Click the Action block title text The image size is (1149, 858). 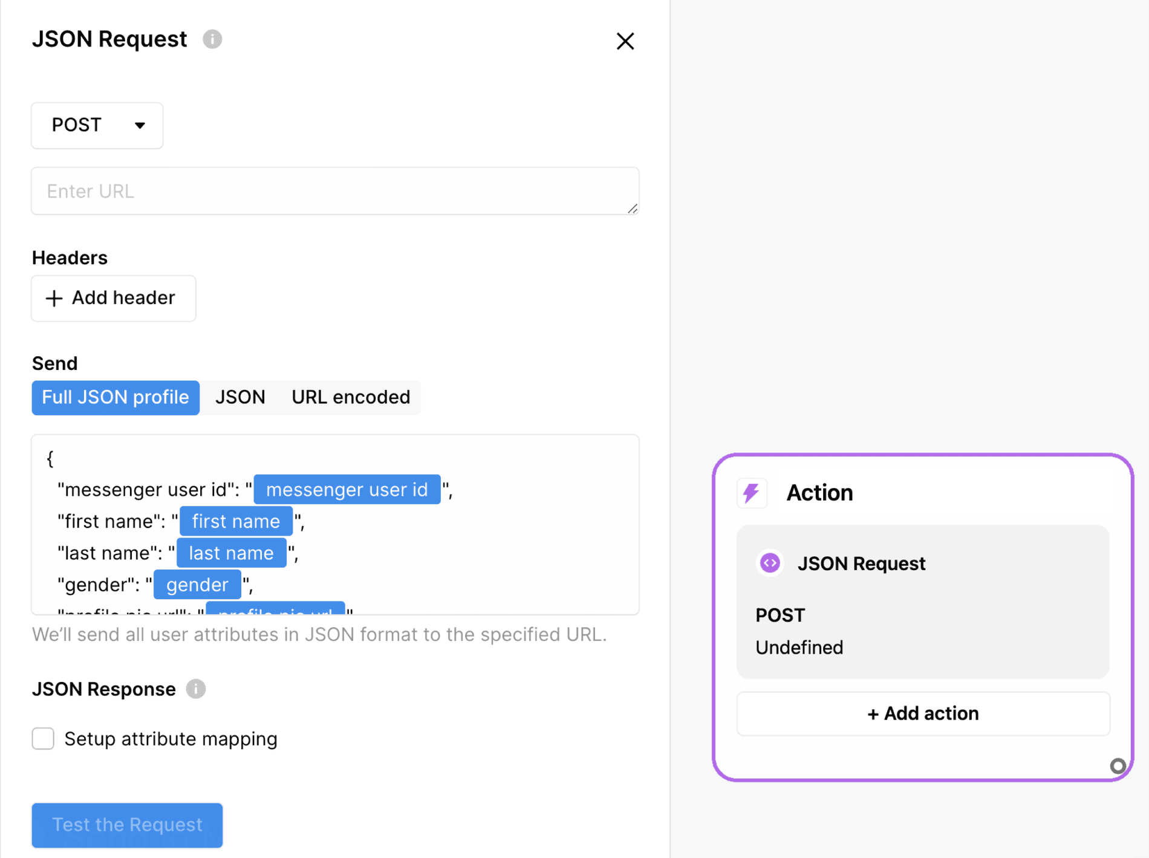coord(819,493)
